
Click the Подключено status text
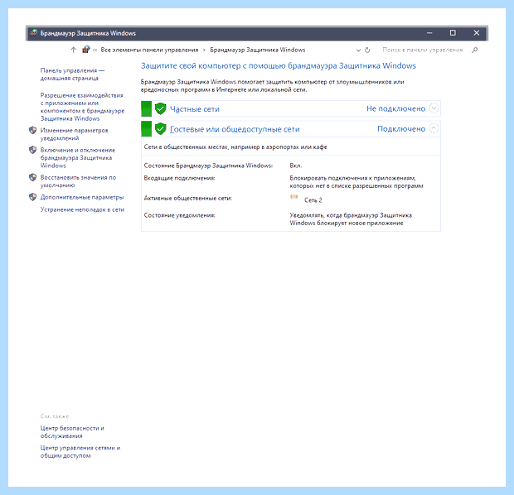[x=401, y=128]
